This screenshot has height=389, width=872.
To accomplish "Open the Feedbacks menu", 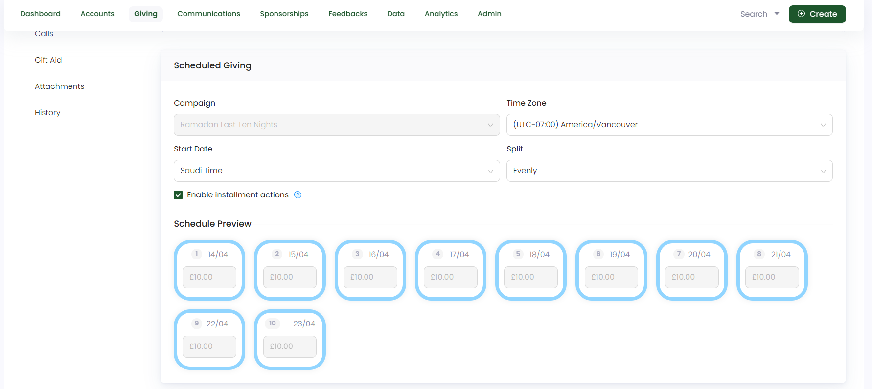I will (348, 14).
